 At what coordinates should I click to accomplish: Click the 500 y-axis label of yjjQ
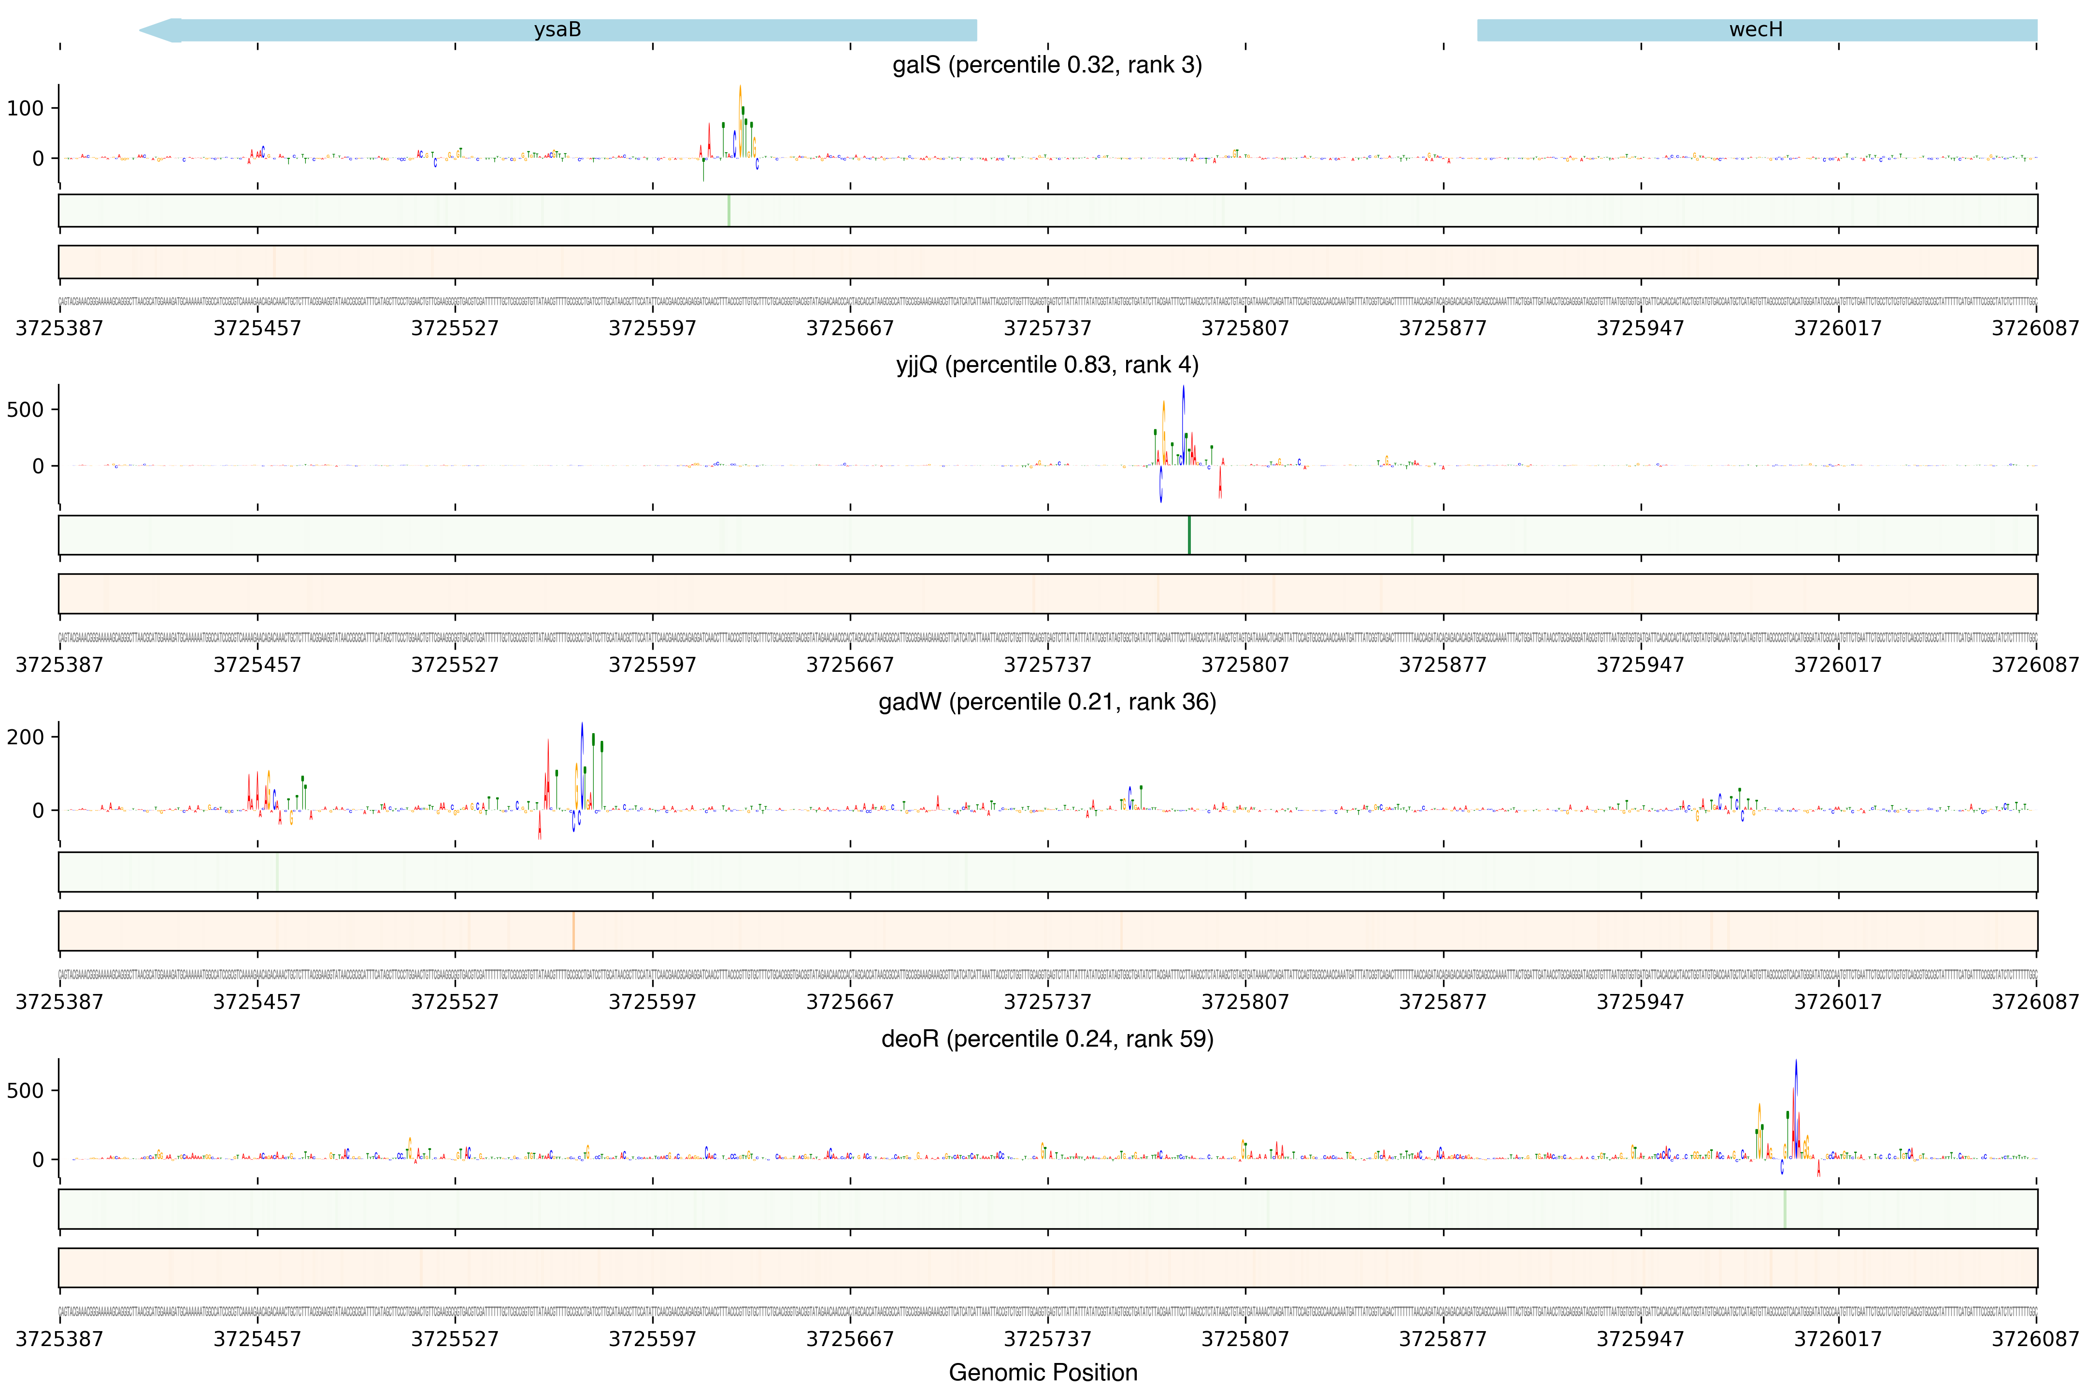25,410
